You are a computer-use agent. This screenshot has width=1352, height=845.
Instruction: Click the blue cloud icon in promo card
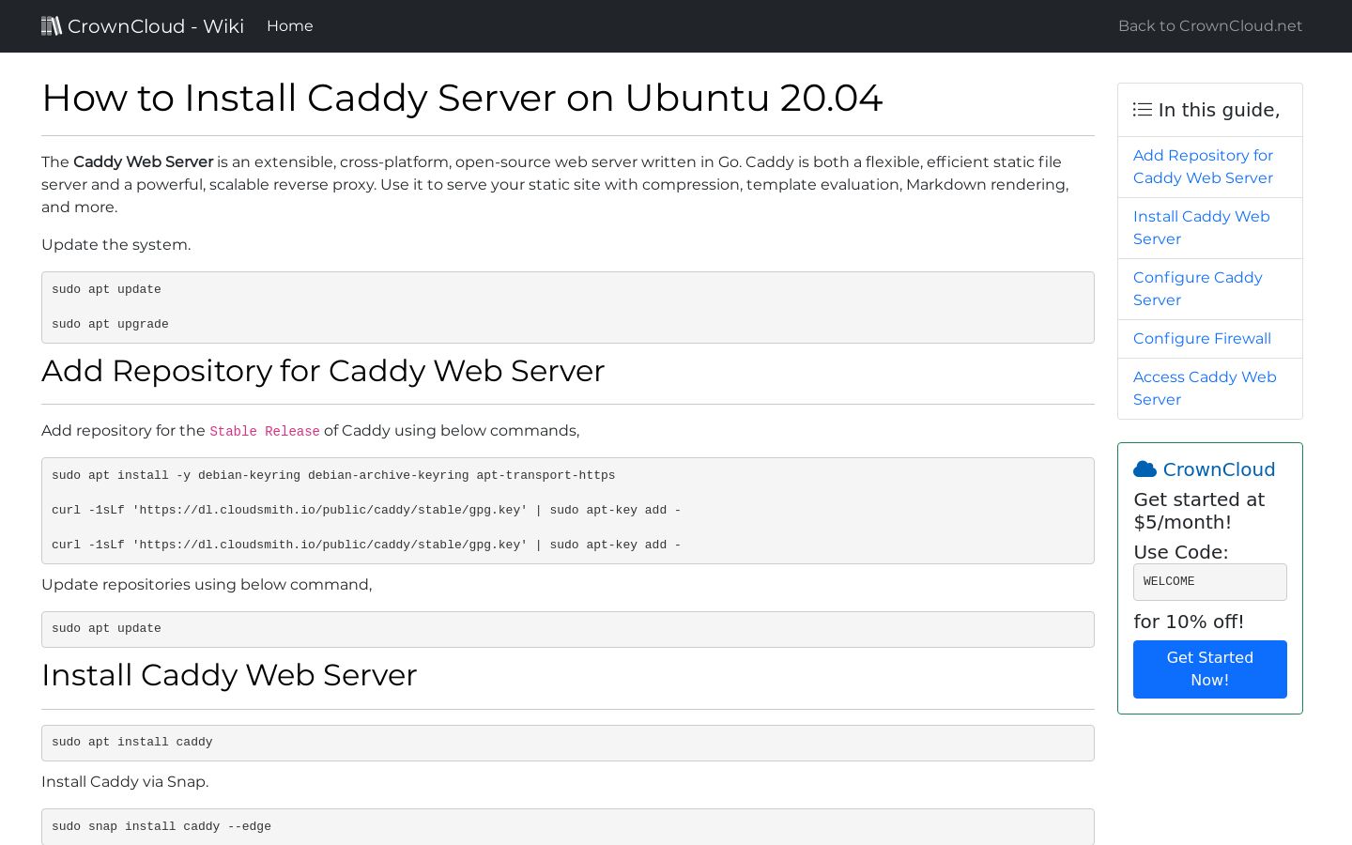pos(1145,469)
